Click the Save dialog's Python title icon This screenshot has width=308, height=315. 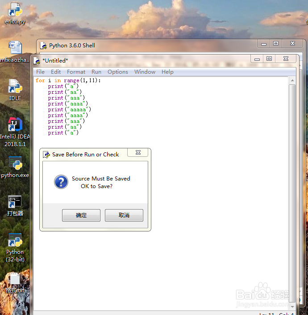click(x=46, y=155)
